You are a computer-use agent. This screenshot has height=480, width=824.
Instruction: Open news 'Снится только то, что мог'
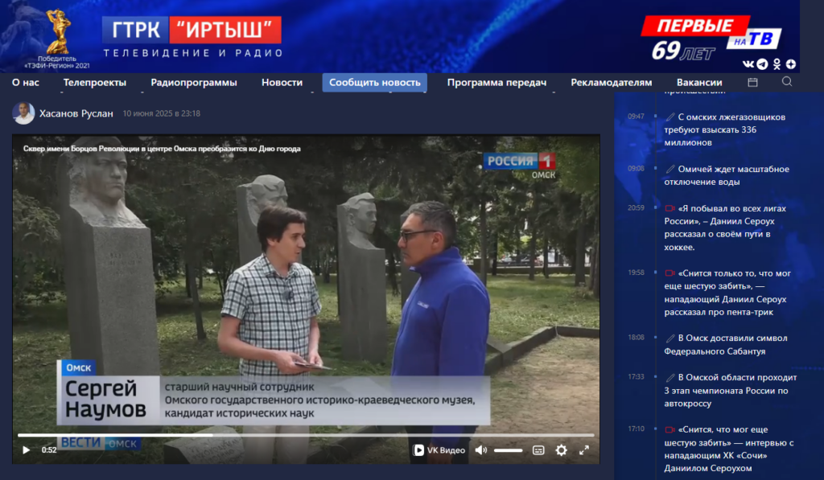tap(727, 293)
